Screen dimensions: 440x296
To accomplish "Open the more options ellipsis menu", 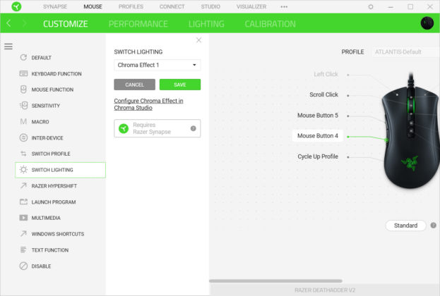I will 284,7.
